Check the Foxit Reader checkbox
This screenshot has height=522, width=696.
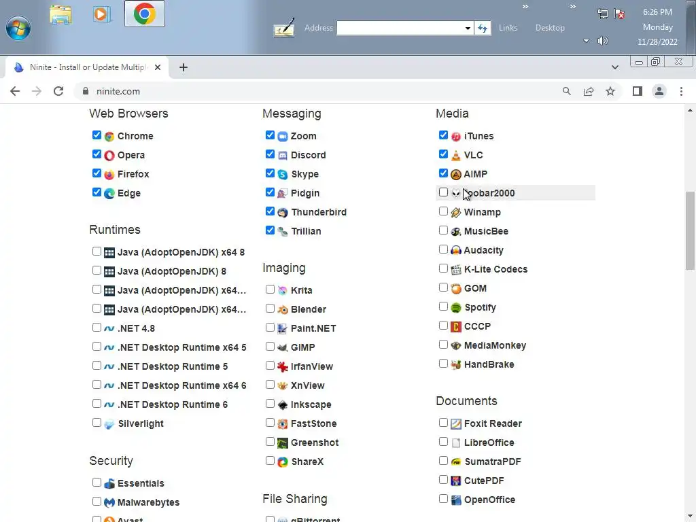443,423
